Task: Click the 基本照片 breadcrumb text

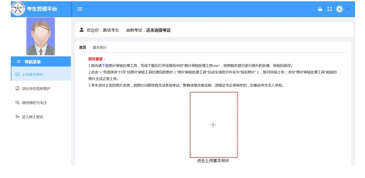Action: (x=99, y=47)
